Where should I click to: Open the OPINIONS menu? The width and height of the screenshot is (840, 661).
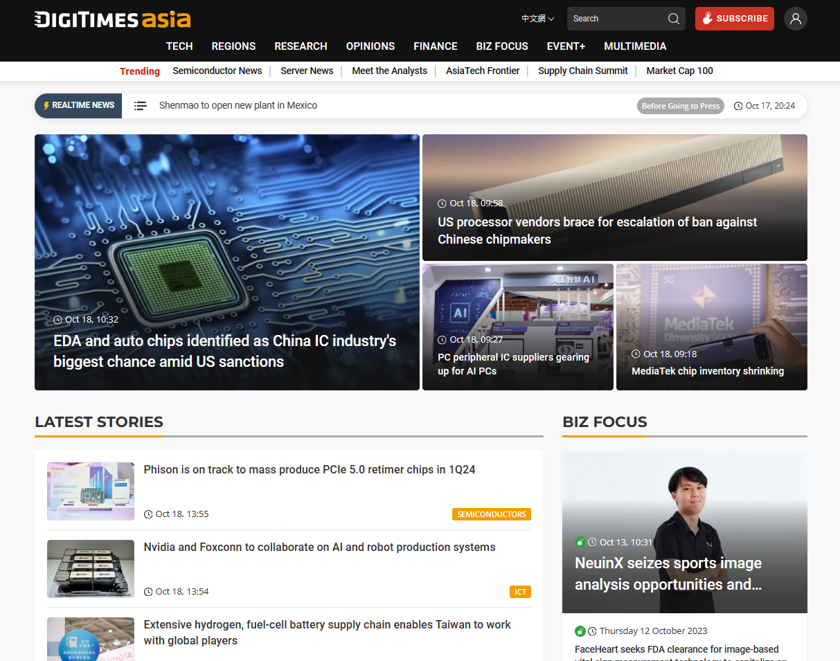370,46
